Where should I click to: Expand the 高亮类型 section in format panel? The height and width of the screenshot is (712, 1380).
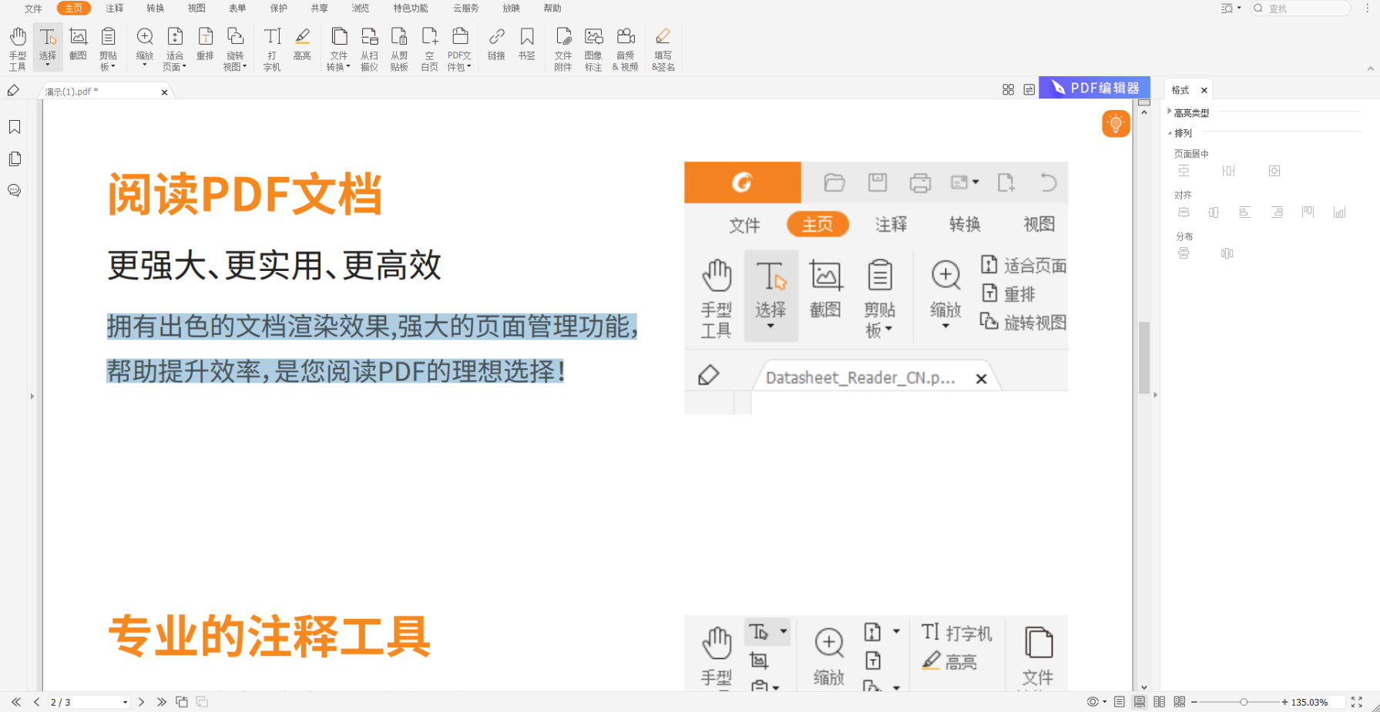pos(1191,112)
